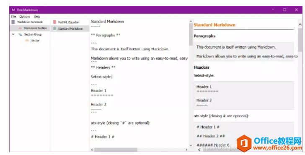
Task: Click editor horizontal scrollbar thumb
Action: click(116, 150)
